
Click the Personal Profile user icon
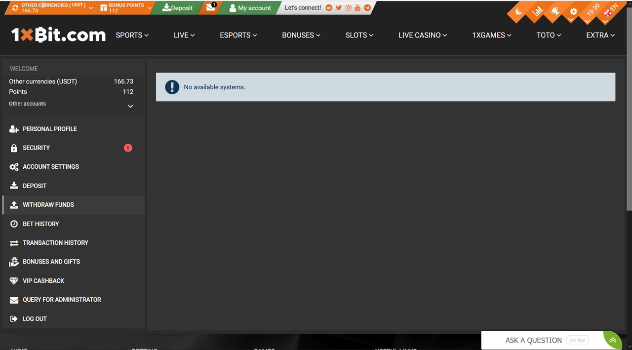(x=14, y=129)
